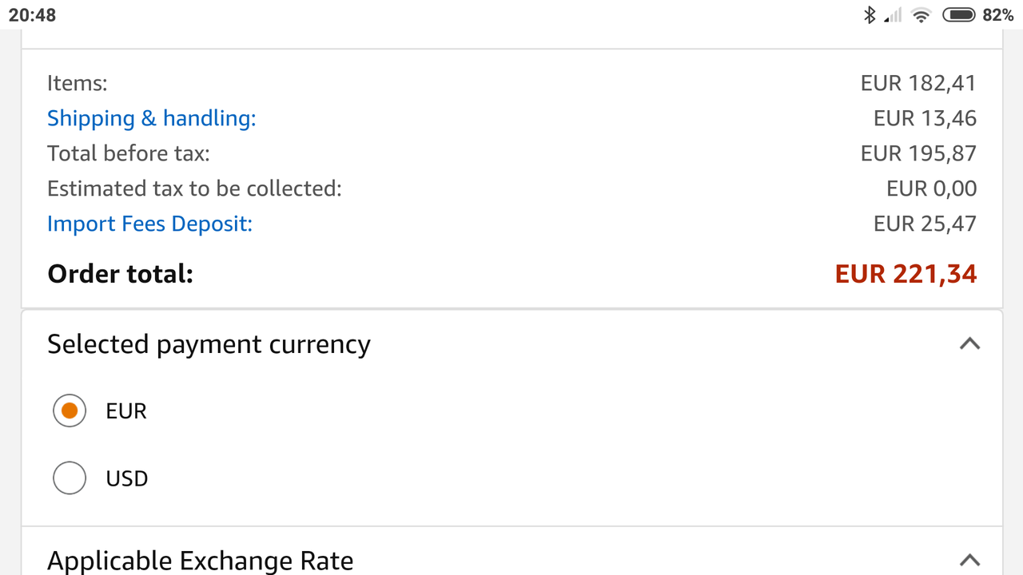The width and height of the screenshot is (1023, 575).
Task: Tap the USD currency label
Action: [x=127, y=479]
